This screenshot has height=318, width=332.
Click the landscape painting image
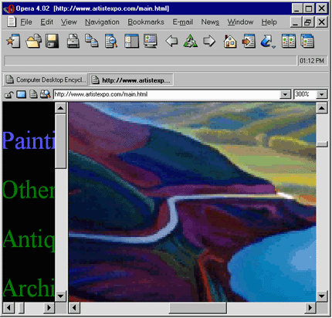click(192, 201)
